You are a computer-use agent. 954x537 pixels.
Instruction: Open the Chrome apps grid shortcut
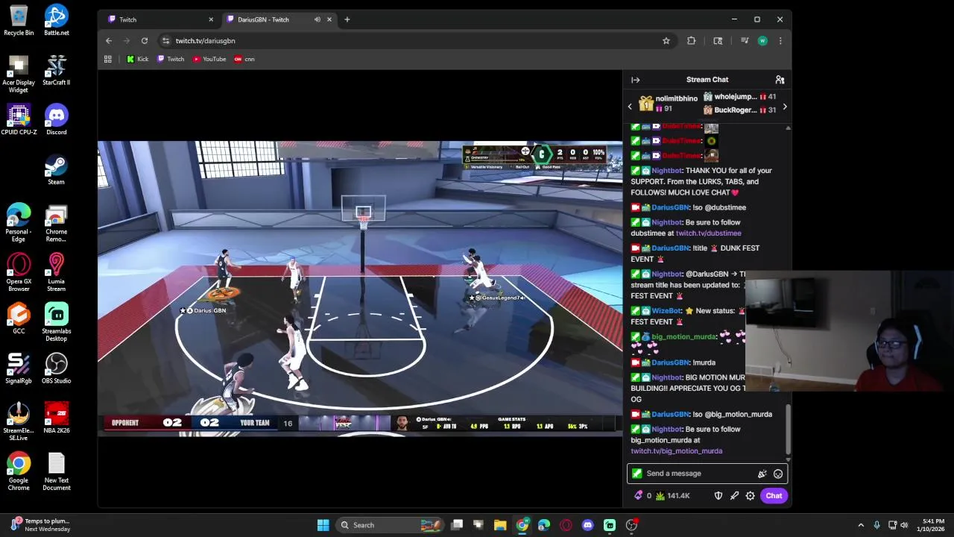pos(108,59)
